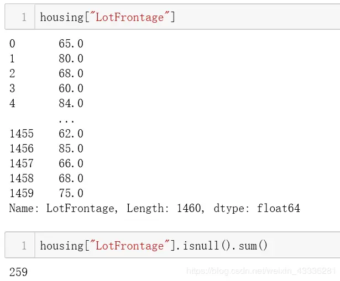The height and width of the screenshot is (281, 340).
Task: Click the index label 1455
Action: pyautogui.click(x=22, y=134)
